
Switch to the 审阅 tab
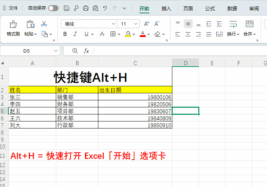pos(254,9)
